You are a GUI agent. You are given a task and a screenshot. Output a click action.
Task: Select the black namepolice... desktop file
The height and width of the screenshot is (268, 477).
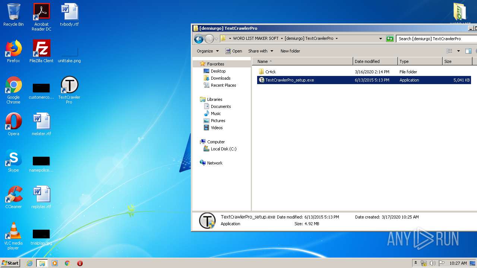point(41,164)
